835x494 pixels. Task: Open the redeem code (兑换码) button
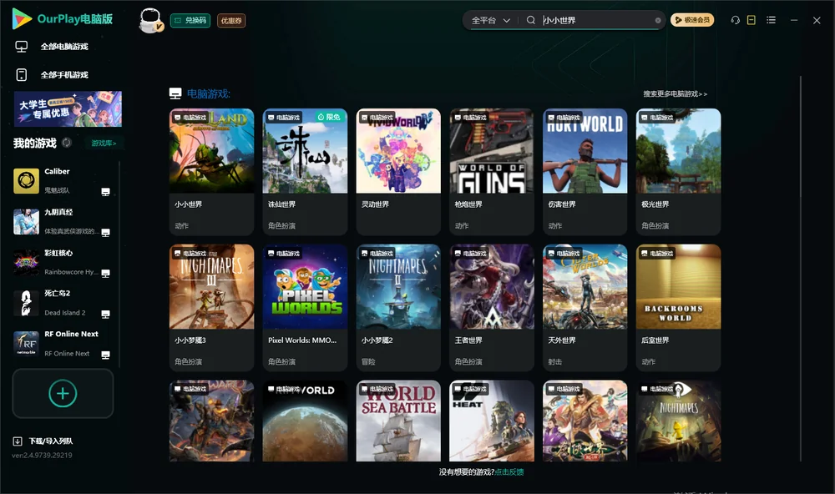pyautogui.click(x=190, y=21)
